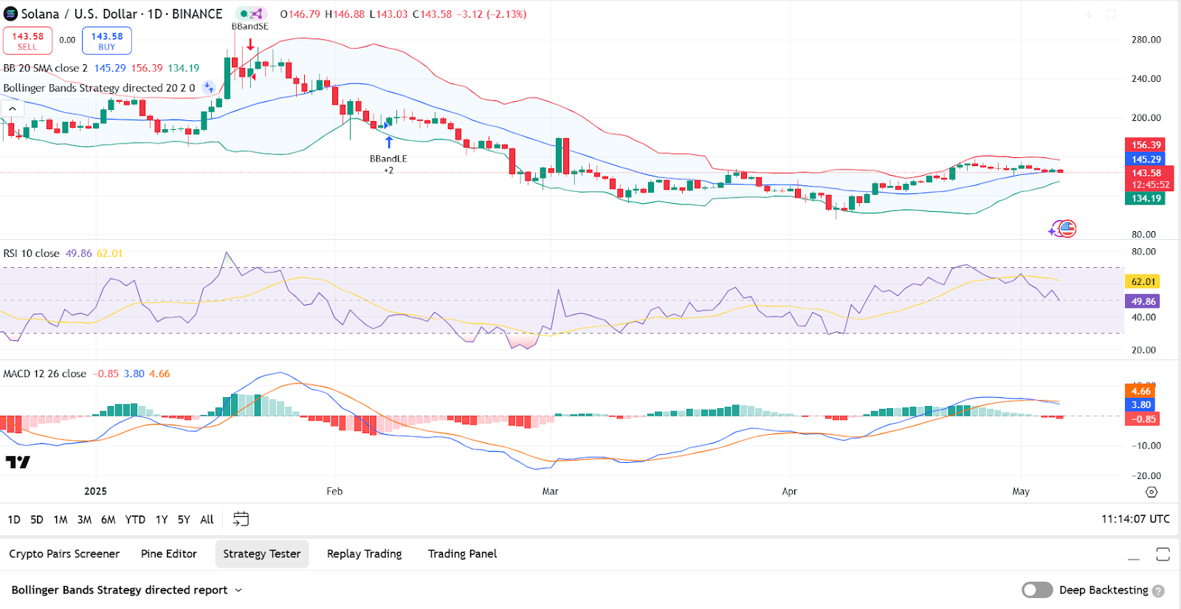Click the Apr label on time axis

789,492
